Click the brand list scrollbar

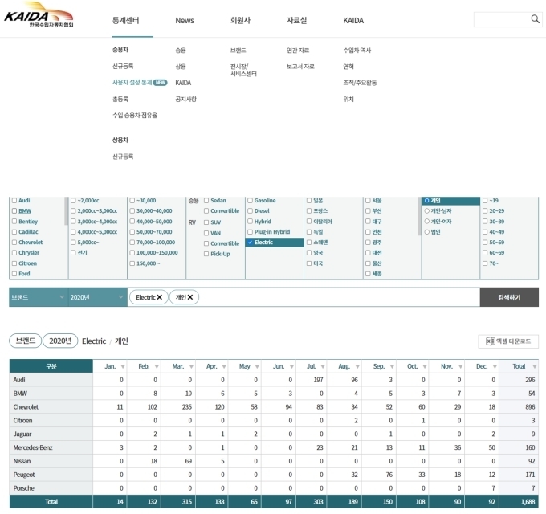[x=66, y=211]
